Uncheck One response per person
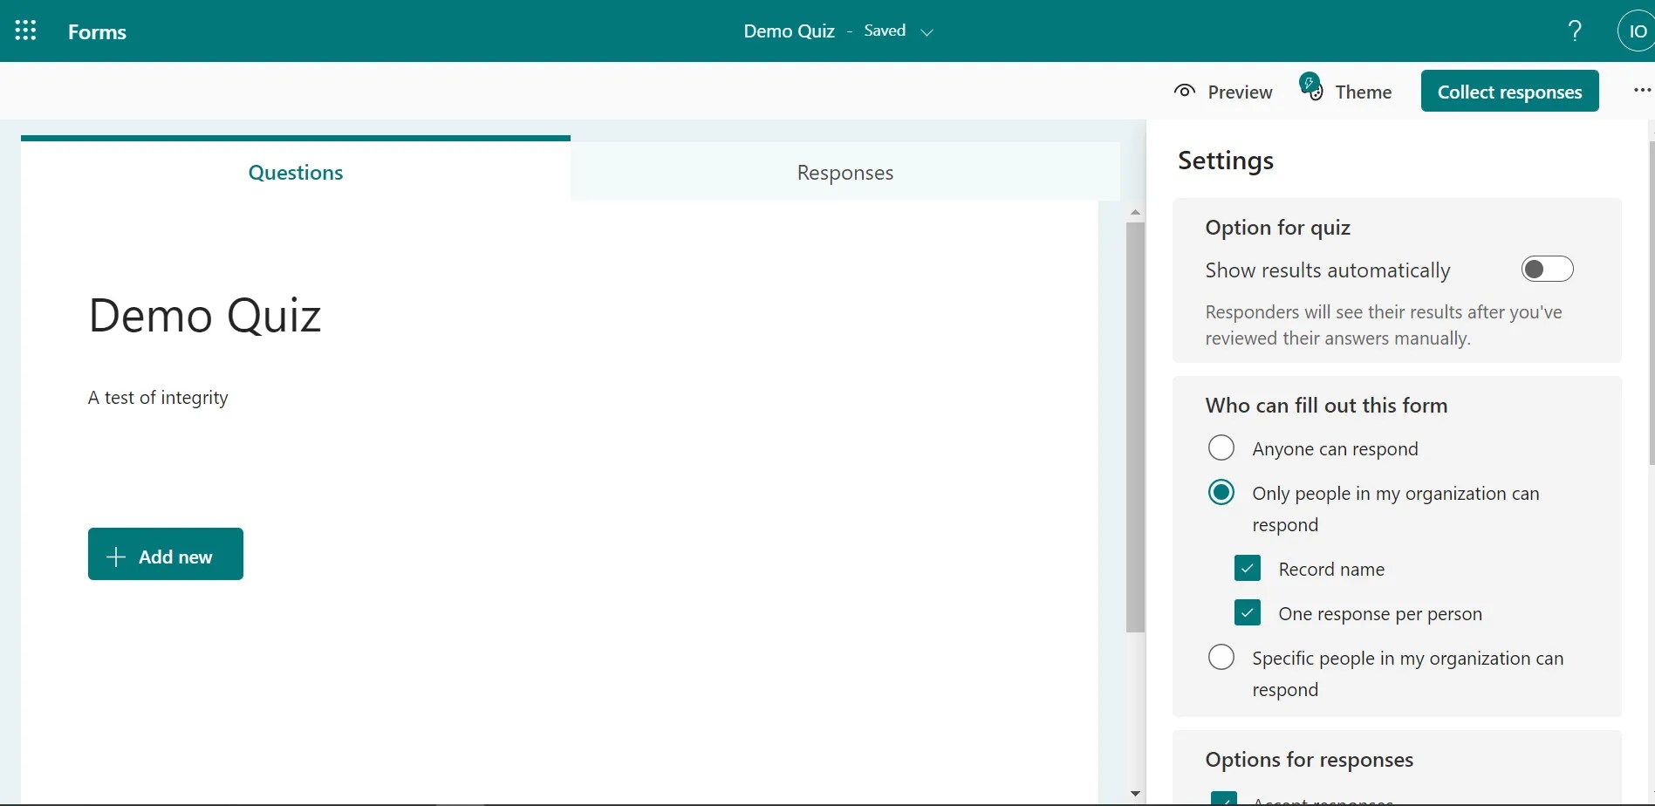1655x806 pixels. click(x=1247, y=612)
